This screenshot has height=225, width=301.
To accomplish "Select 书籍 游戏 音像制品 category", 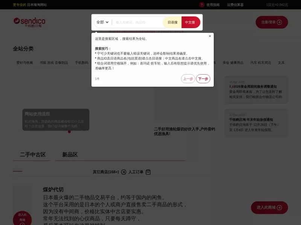I will click(x=54, y=63).
